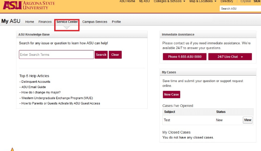Expand the Map & Locations dropdown
Viewport: 261px width, 151px height.
click(203, 1)
